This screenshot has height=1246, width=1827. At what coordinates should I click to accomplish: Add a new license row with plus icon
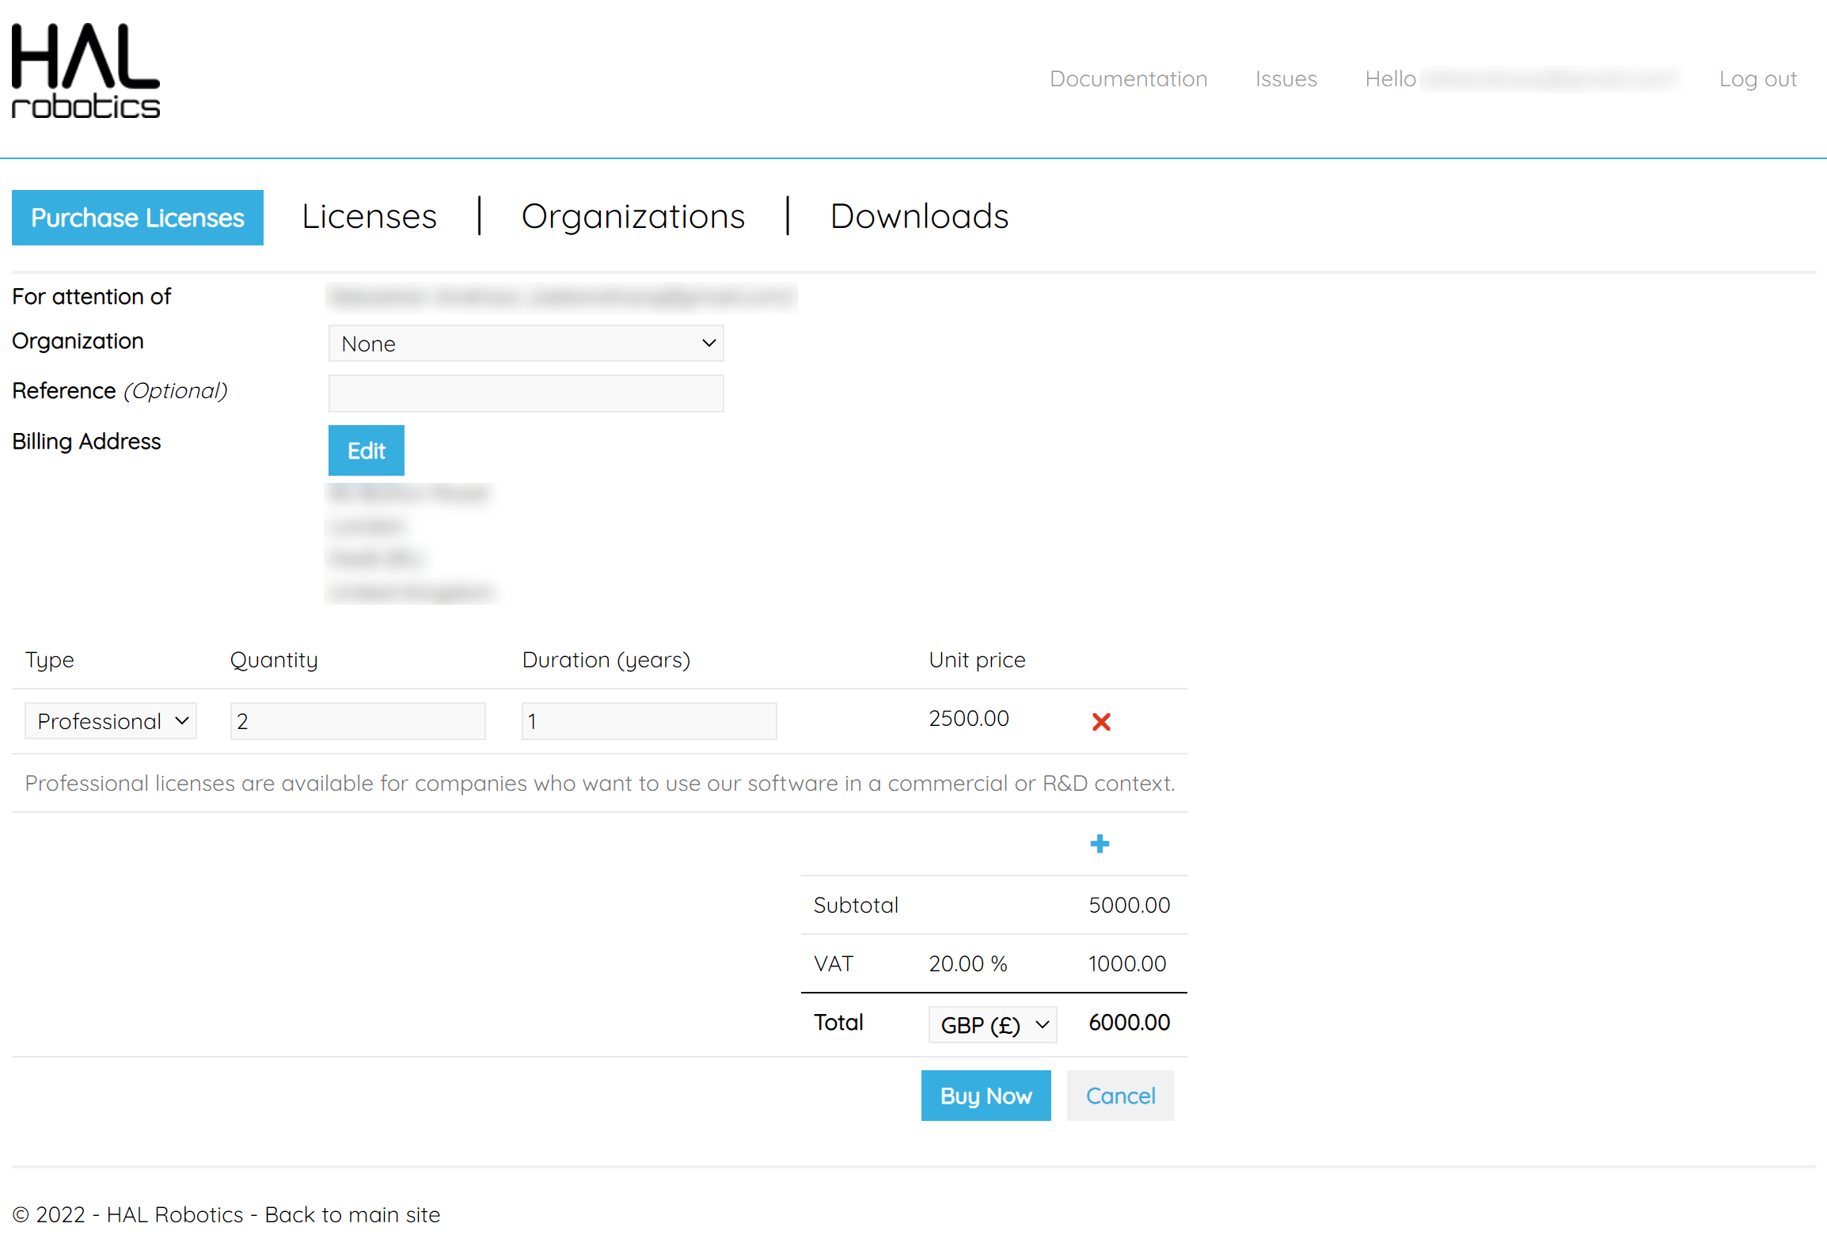click(1099, 843)
